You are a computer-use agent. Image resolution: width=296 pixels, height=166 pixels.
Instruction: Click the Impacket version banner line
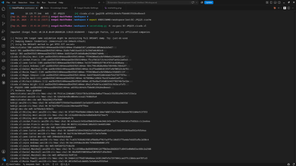pos(80,32)
